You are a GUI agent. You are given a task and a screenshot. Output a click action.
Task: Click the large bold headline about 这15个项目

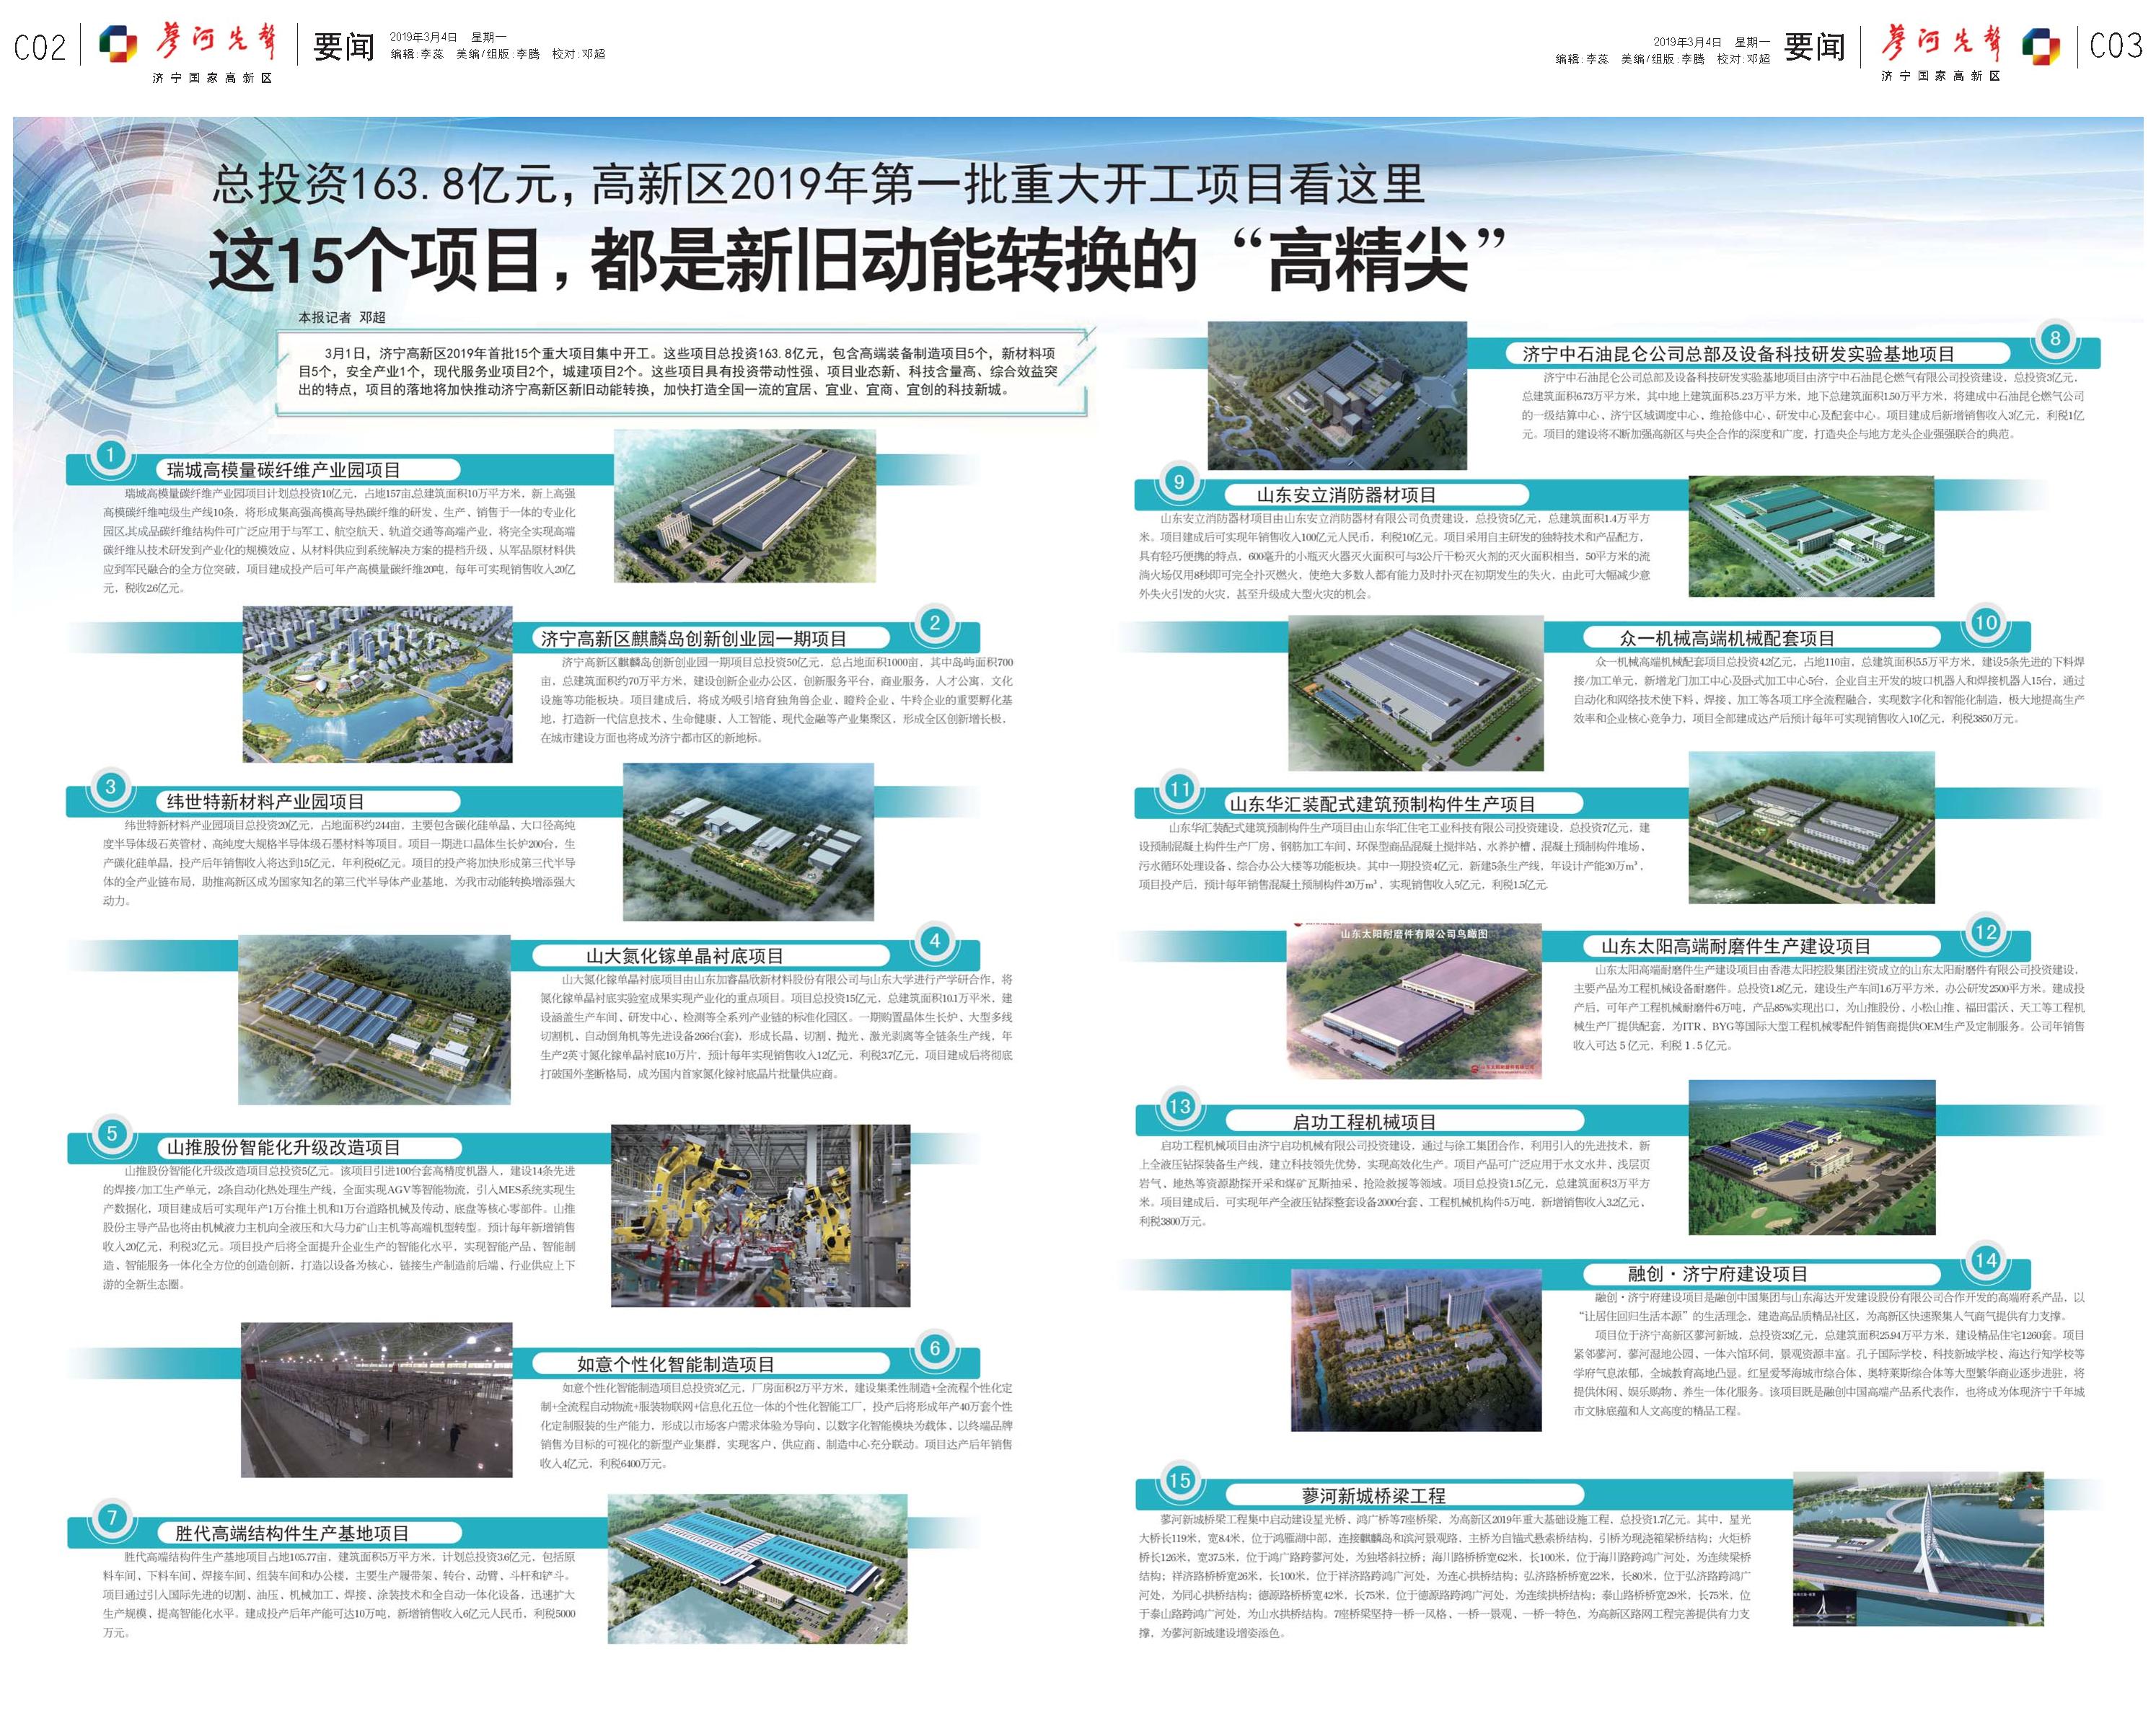click(857, 260)
